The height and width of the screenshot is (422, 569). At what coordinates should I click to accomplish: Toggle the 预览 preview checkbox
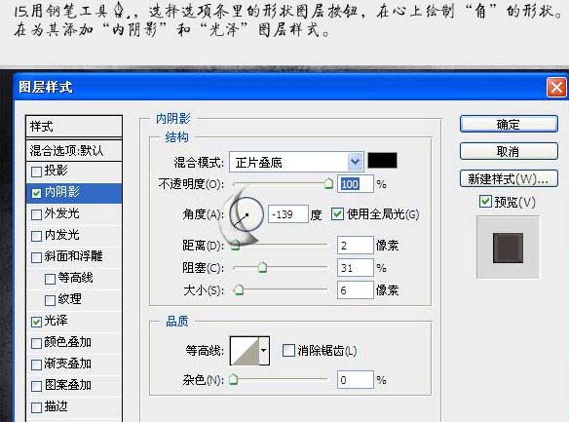[x=485, y=202]
